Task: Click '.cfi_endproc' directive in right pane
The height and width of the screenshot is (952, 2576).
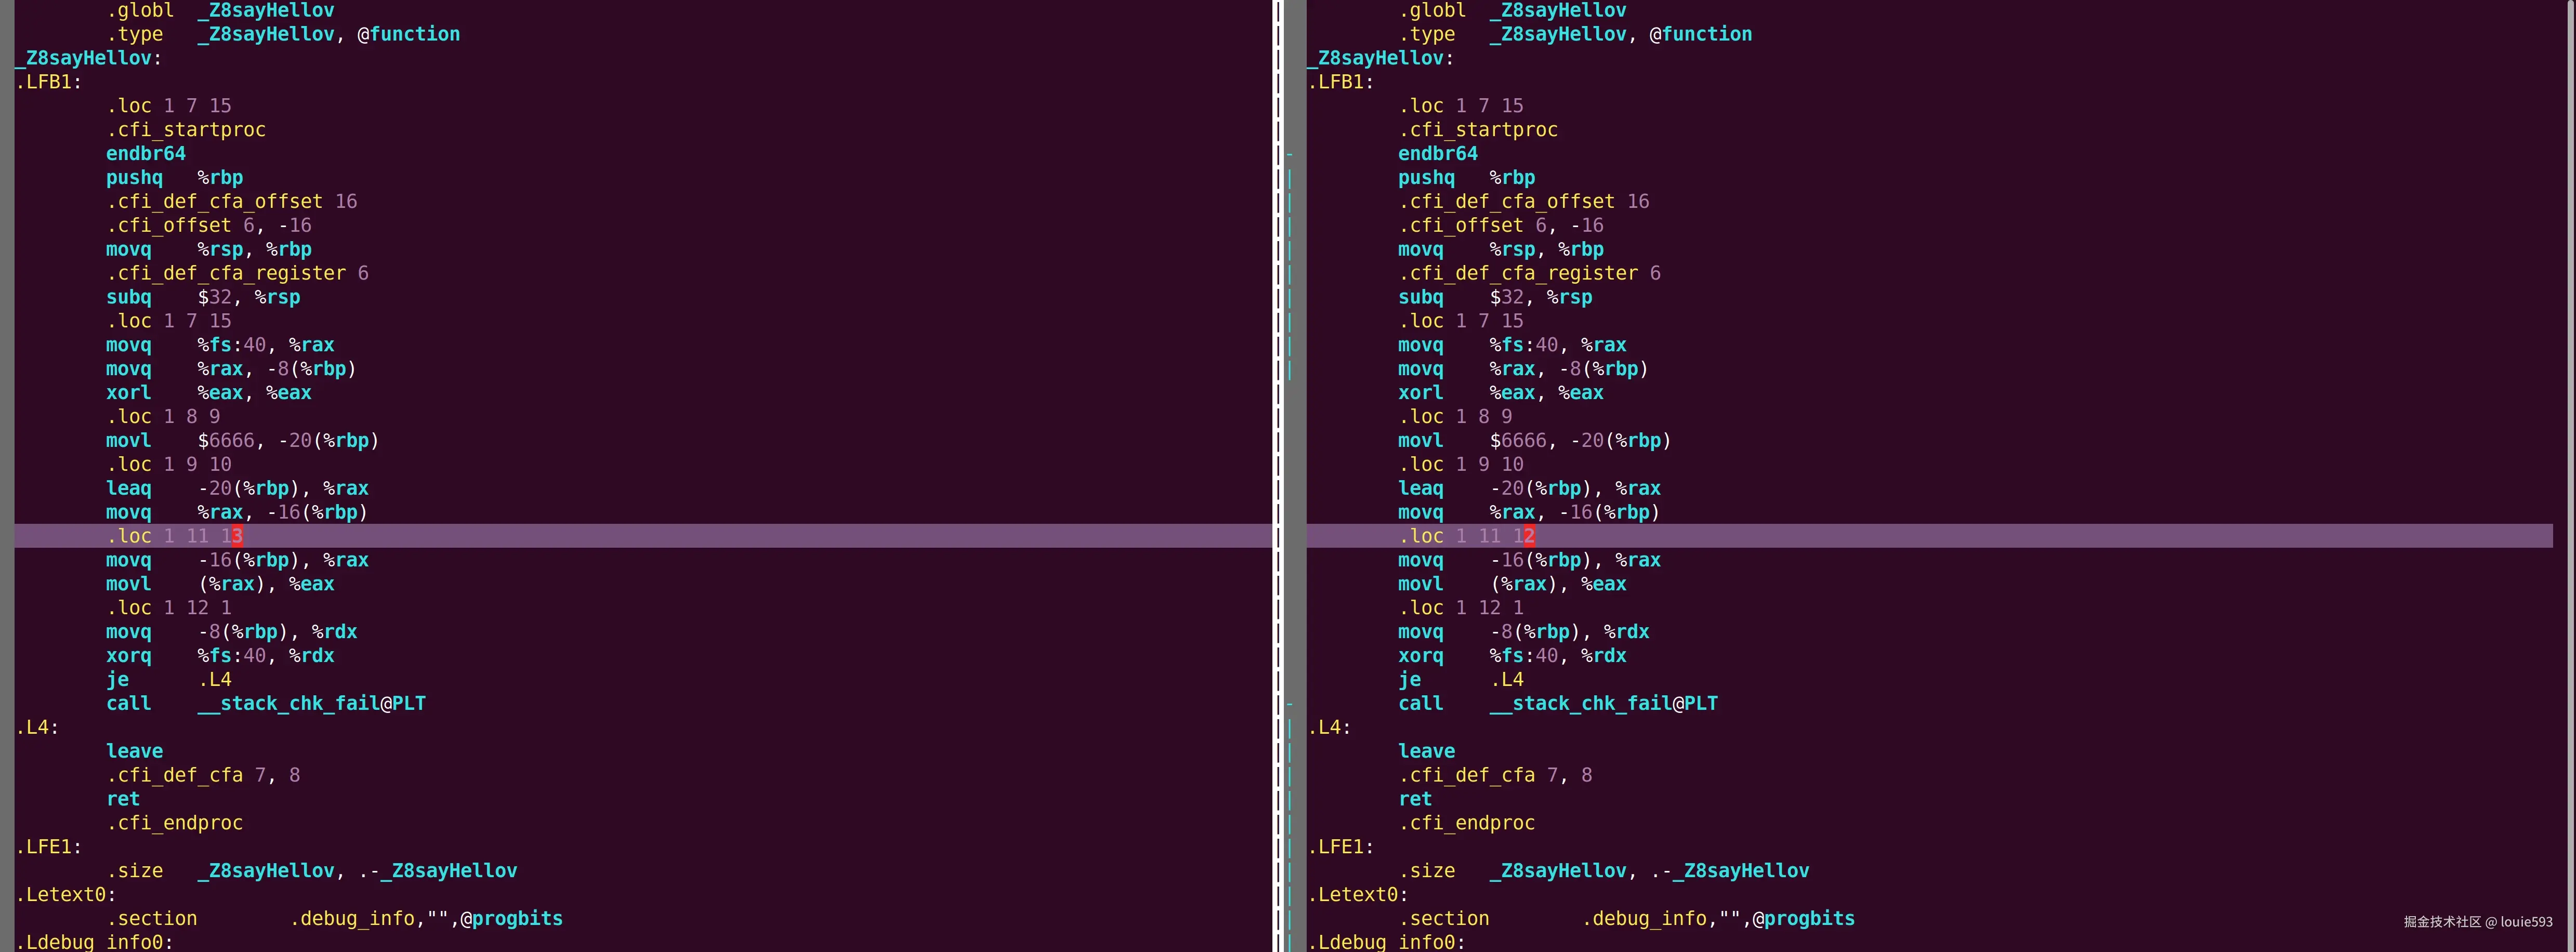Action: (x=1466, y=823)
